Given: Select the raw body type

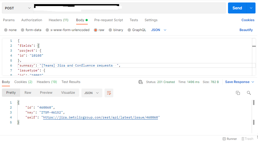Looking at the screenshot, I should point(99,30).
